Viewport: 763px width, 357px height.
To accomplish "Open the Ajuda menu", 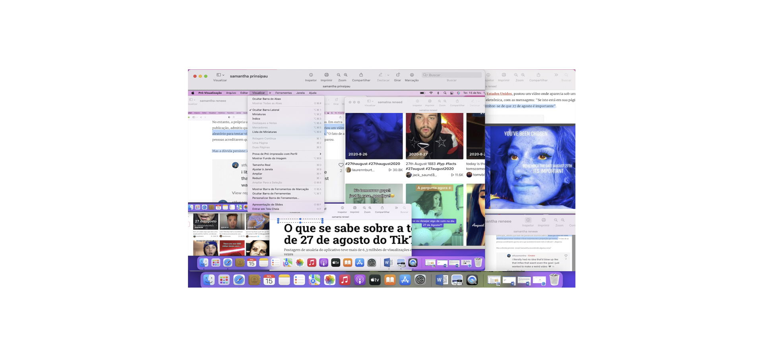I will coord(313,93).
